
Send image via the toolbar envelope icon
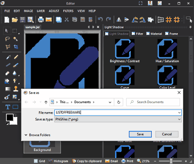click(49, 19)
